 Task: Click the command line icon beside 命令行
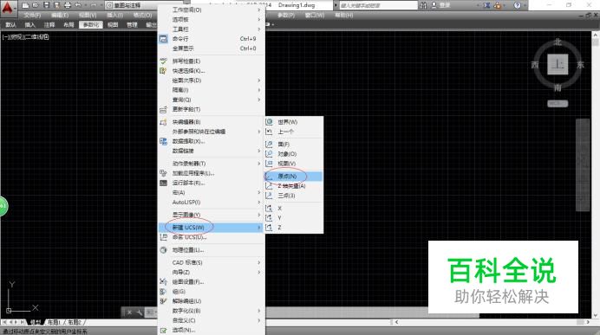click(163, 39)
